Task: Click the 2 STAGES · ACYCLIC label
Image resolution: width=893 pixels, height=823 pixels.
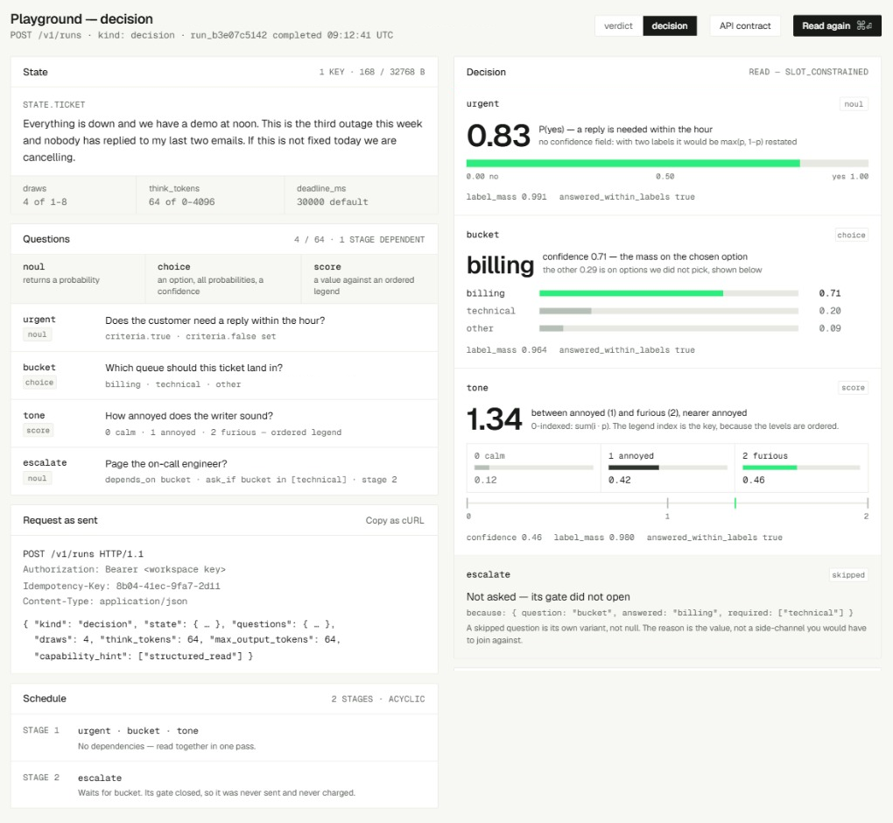Action: [x=377, y=699]
